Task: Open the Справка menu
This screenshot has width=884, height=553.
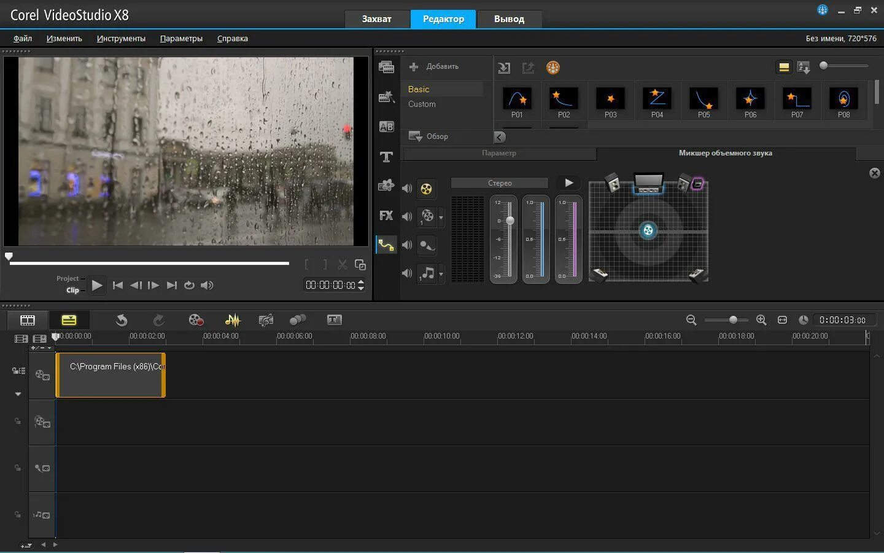Action: coord(233,38)
